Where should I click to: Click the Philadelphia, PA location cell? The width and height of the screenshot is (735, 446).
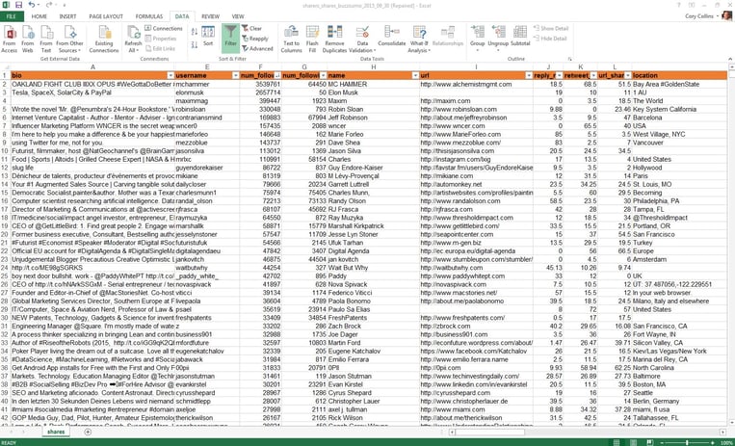679,201
